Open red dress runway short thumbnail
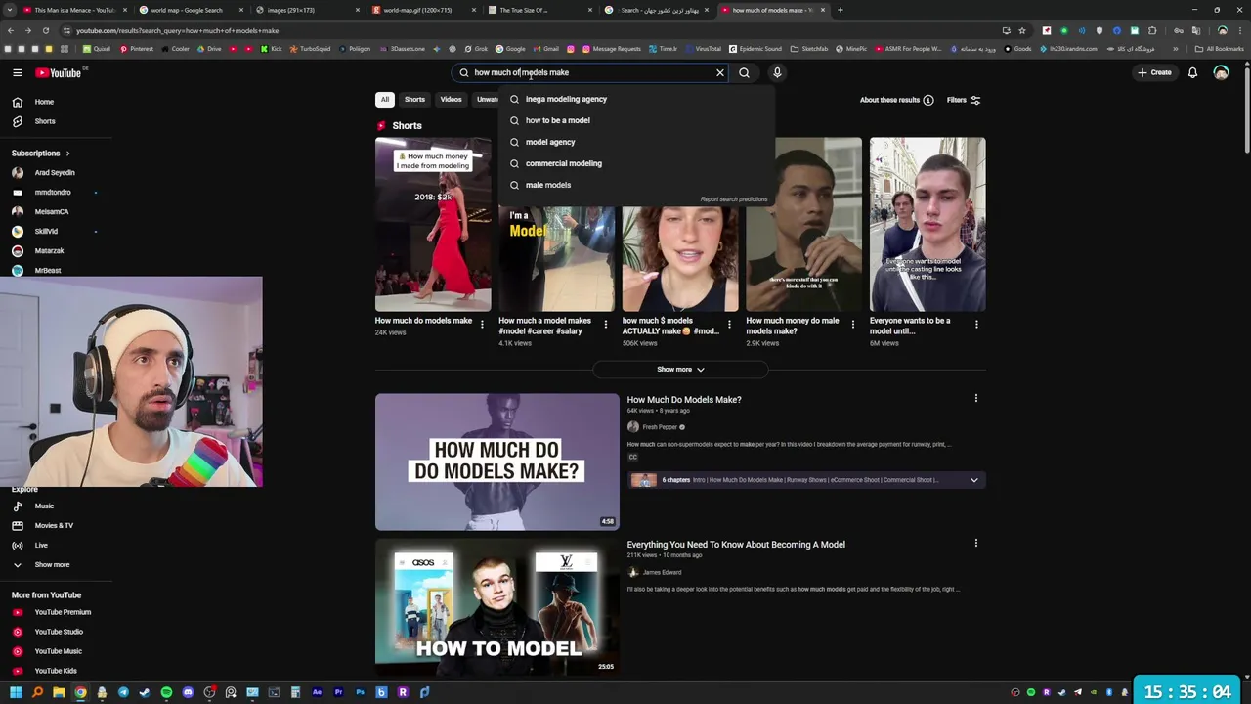 [x=433, y=224]
